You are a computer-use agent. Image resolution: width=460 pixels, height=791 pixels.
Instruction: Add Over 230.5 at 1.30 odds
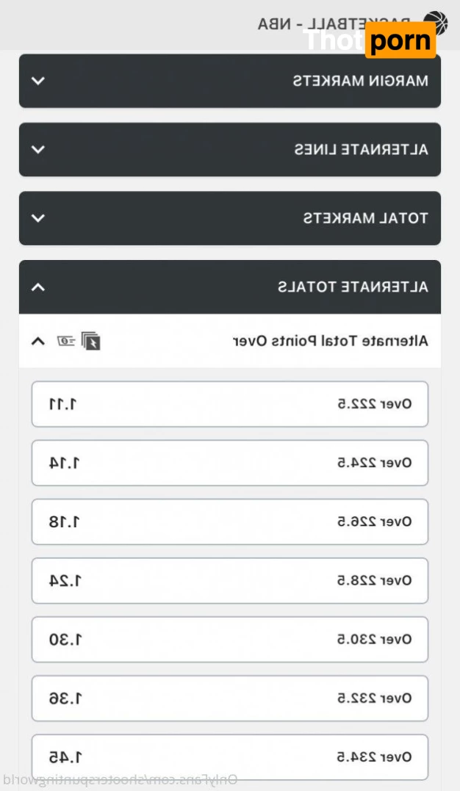pyautogui.click(x=229, y=639)
